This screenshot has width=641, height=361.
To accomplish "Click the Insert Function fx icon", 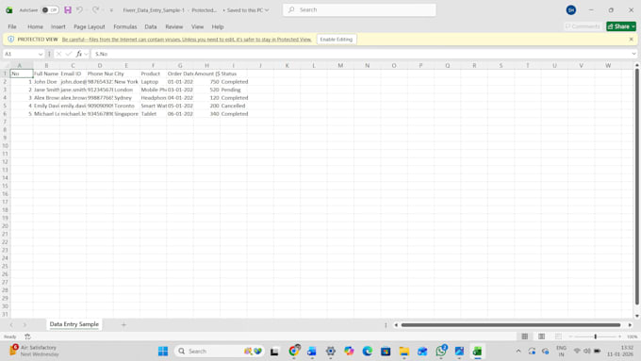I will point(79,54).
